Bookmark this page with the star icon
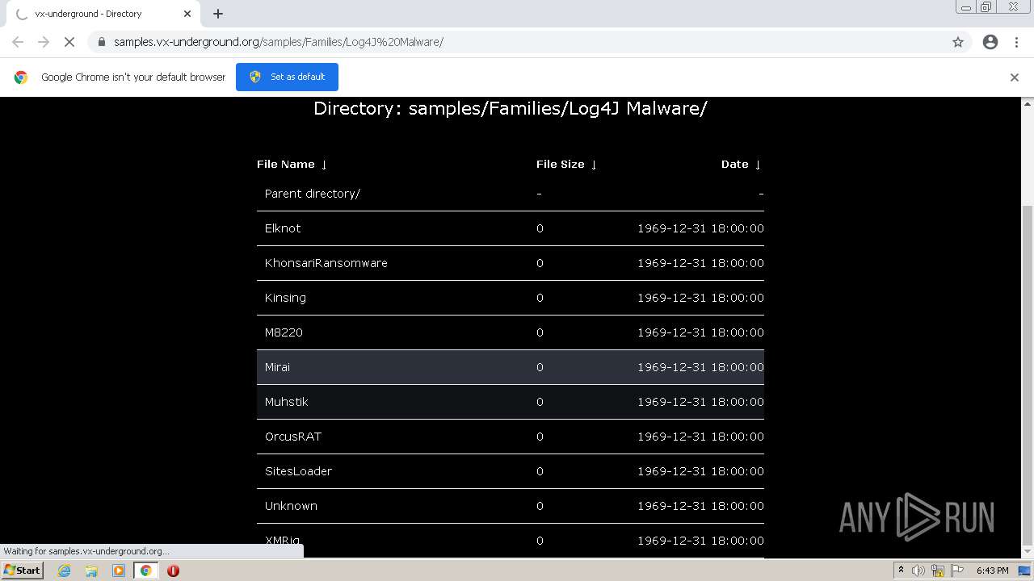The height and width of the screenshot is (581, 1034). [x=958, y=42]
